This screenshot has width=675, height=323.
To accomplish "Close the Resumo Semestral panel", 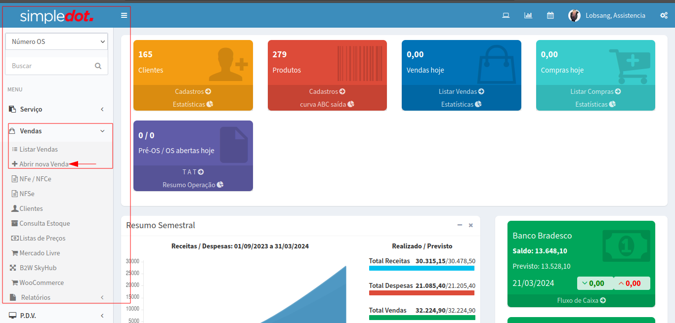I will (x=470, y=225).
